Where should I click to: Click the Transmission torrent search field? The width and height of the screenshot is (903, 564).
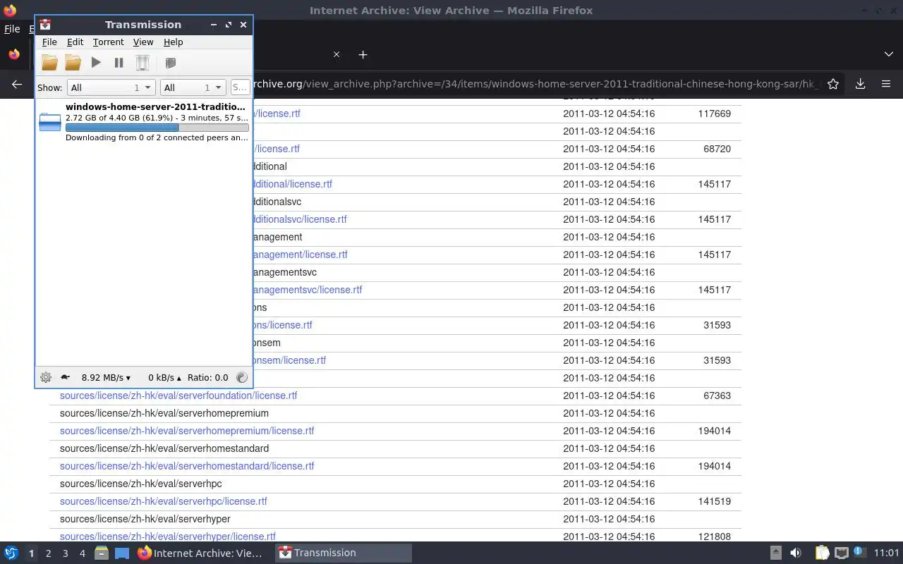pyautogui.click(x=240, y=87)
